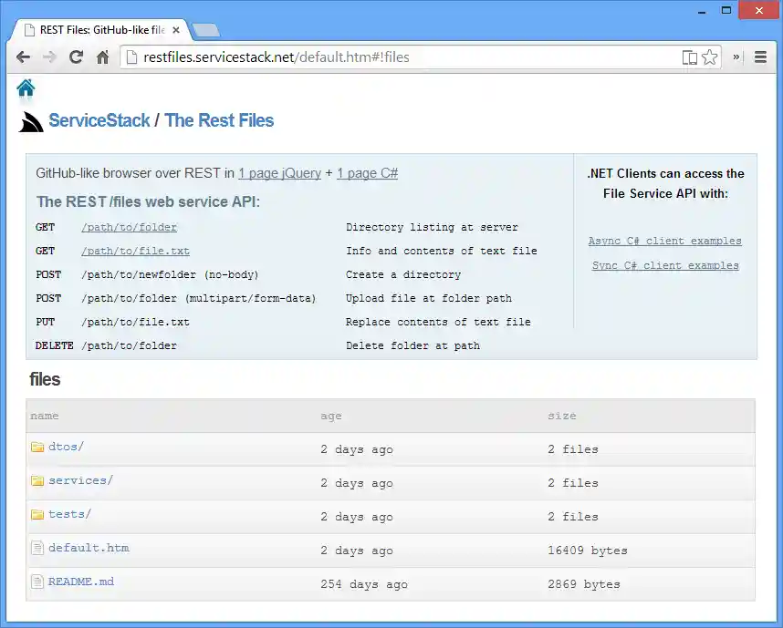Open the services folder
This screenshot has height=628, width=783.
pos(80,480)
